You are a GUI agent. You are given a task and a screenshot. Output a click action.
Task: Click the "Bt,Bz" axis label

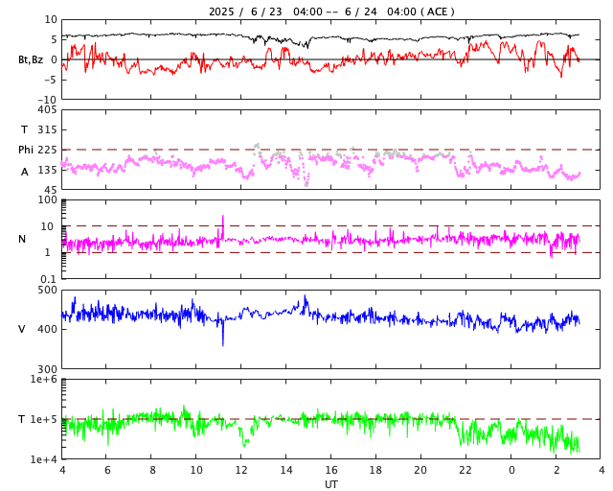pyautogui.click(x=31, y=59)
